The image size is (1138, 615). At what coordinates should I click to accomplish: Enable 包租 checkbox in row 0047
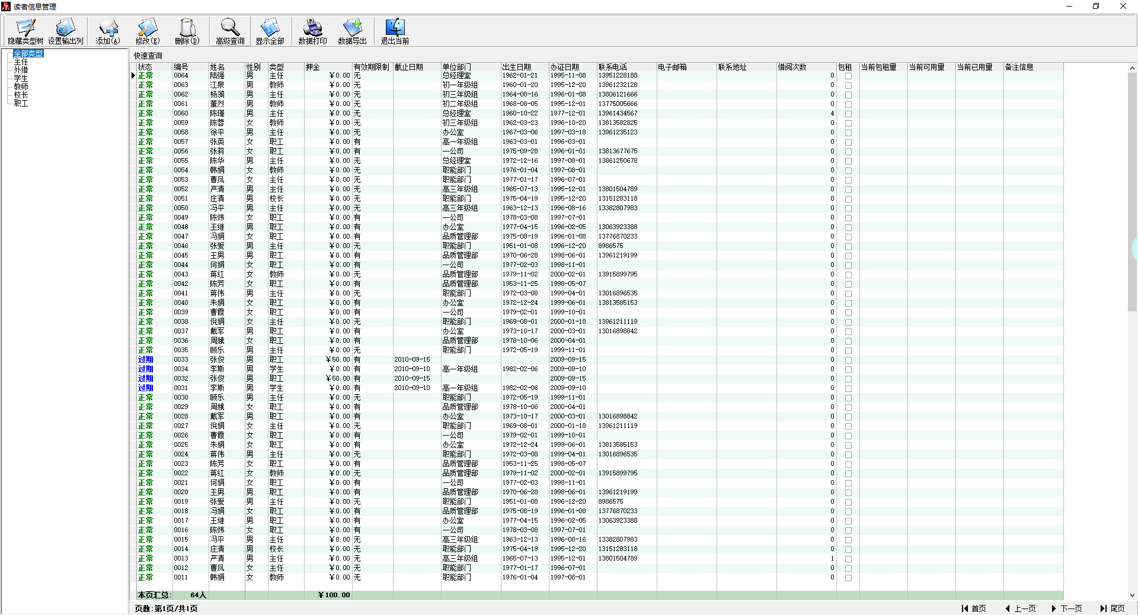(x=848, y=237)
